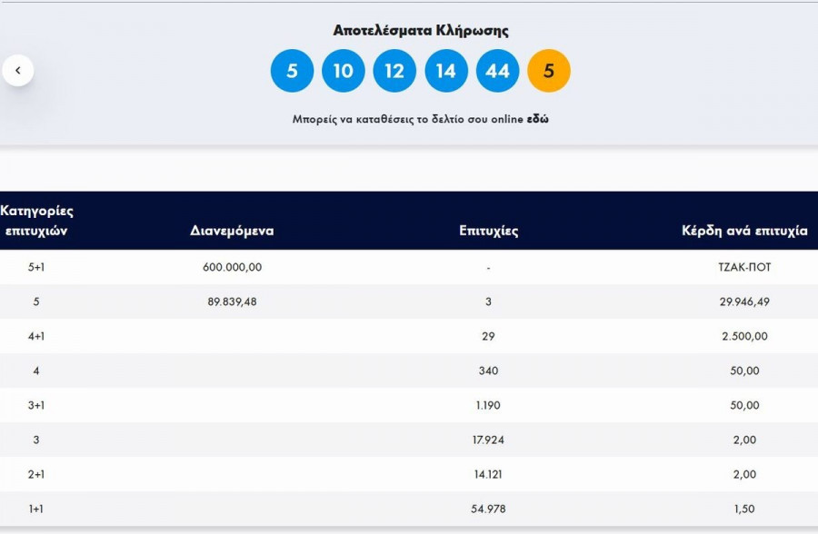818x534 pixels.
Task: Click the blue ball number 14
Action: tap(445, 71)
